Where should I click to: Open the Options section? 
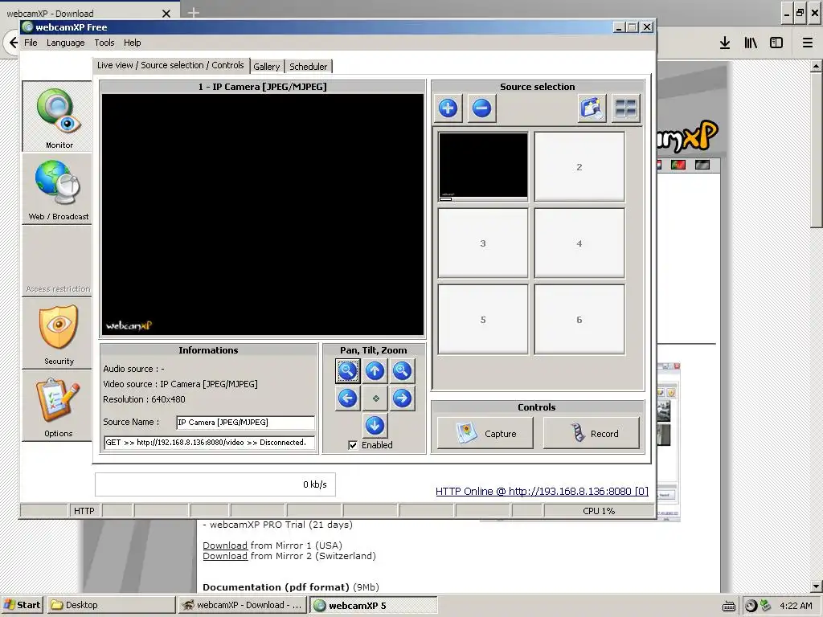(x=57, y=406)
